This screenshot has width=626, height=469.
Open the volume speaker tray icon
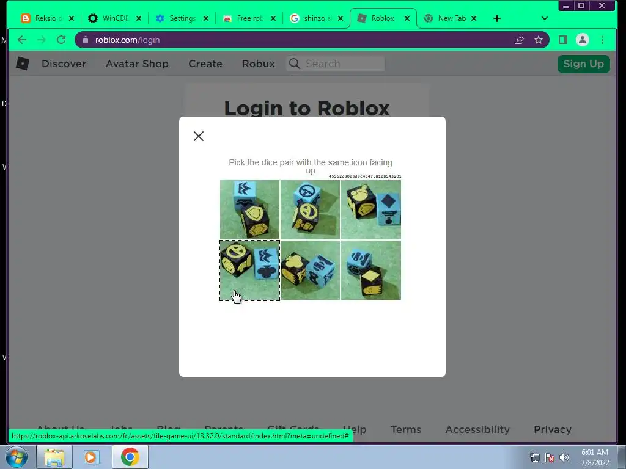pyautogui.click(x=564, y=457)
